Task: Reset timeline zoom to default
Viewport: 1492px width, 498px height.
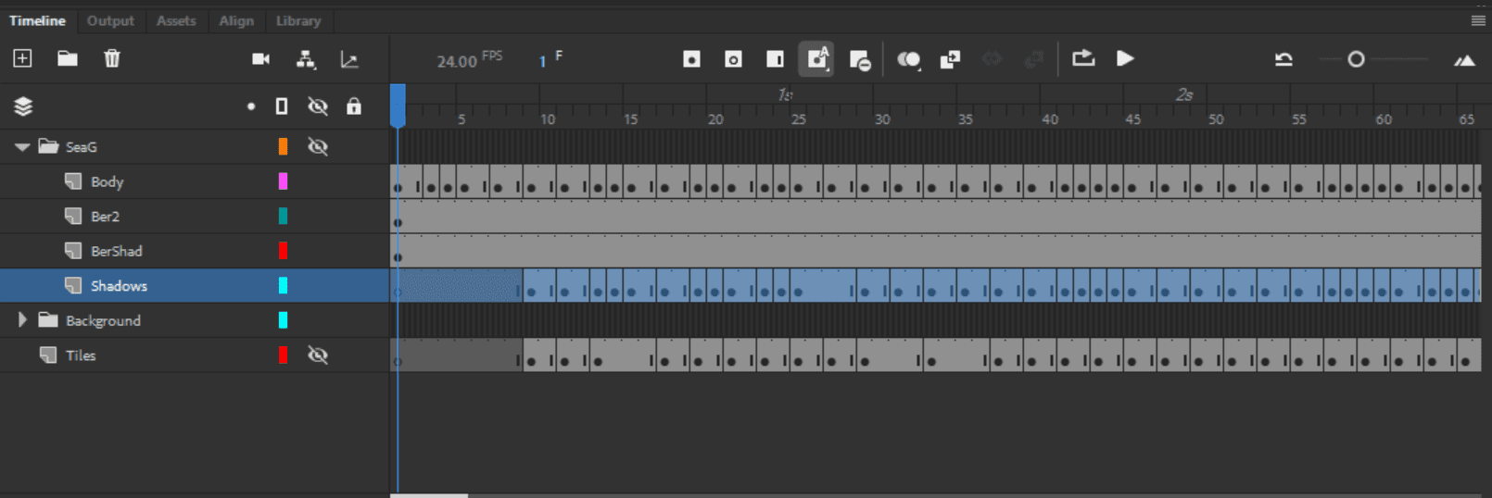Action: click(x=1283, y=59)
